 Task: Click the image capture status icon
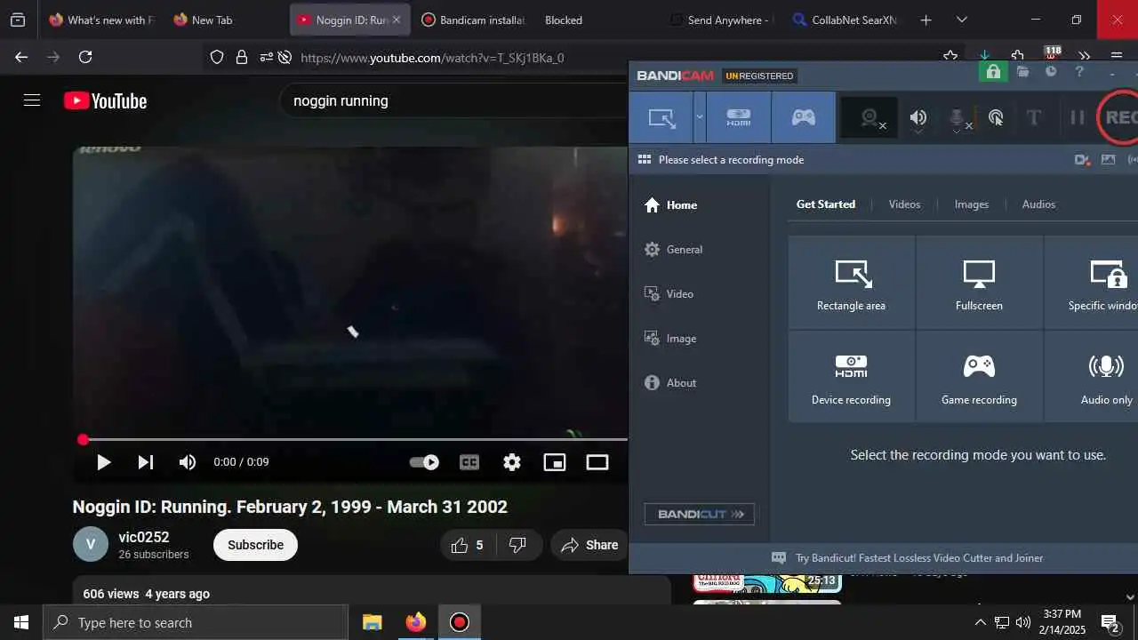pos(1108,160)
